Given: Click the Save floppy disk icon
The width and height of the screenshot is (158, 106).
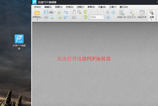Looking at the screenshot, I should pos(46,12).
